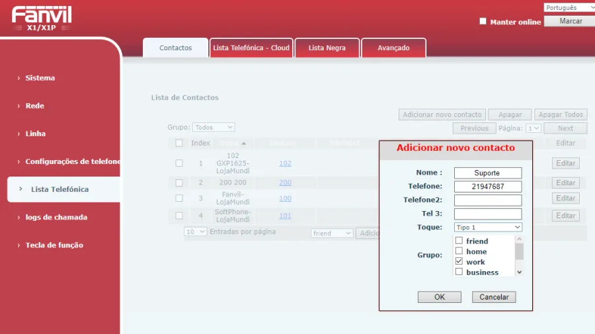Click Adicionar novo contacto button

tap(442, 114)
